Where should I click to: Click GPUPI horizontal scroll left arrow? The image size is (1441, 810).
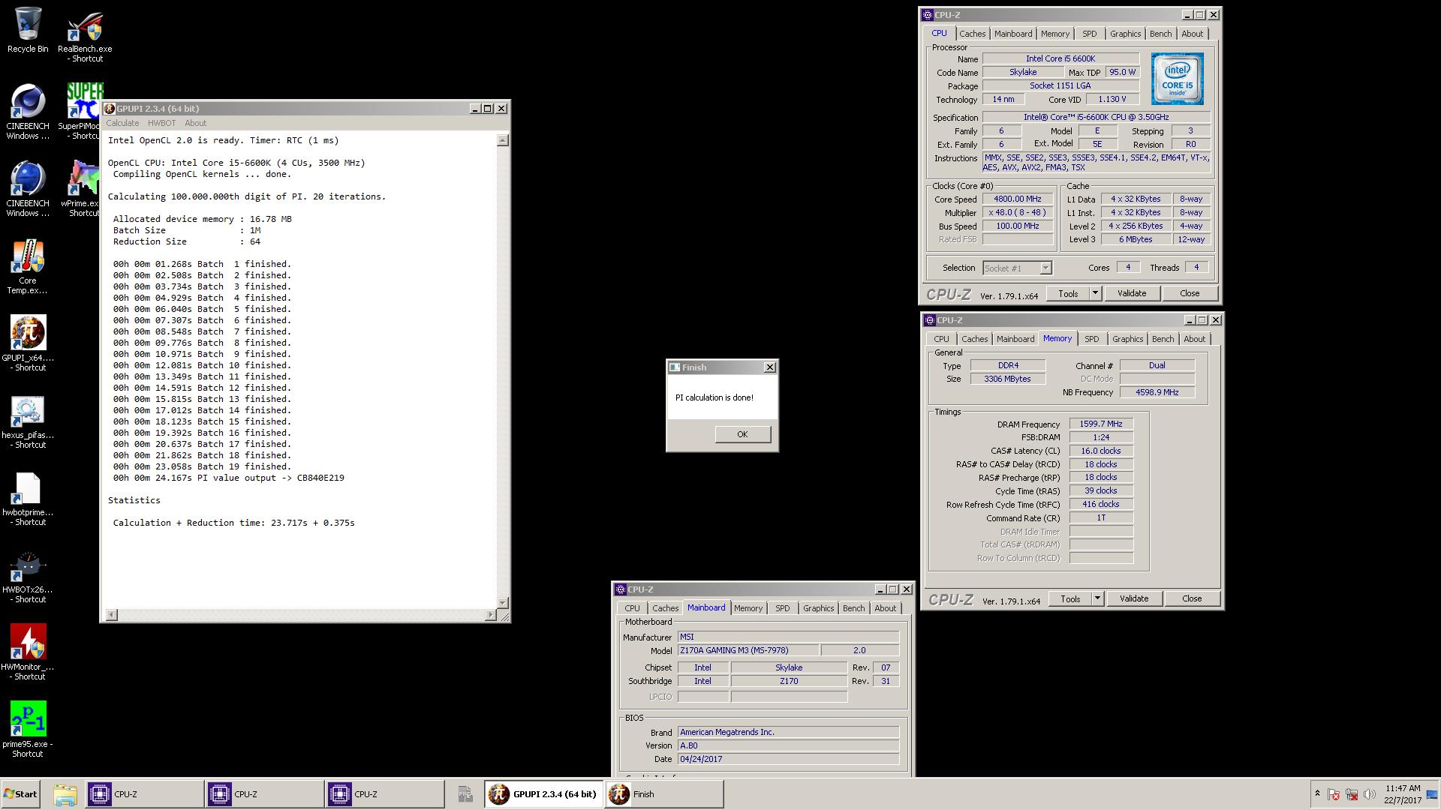pyautogui.click(x=112, y=615)
